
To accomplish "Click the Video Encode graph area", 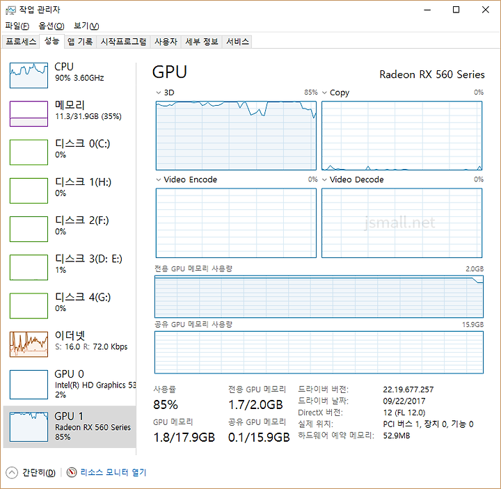I will click(x=236, y=223).
